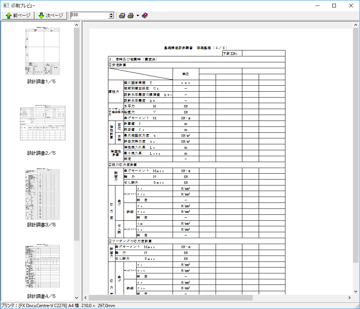Click the ①安定計算 heading in preview
Screen dimensions: 360x309
[x=117, y=65]
